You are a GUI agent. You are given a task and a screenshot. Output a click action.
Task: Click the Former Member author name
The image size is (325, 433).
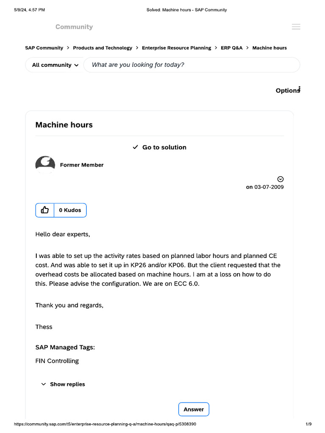tap(82, 165)
